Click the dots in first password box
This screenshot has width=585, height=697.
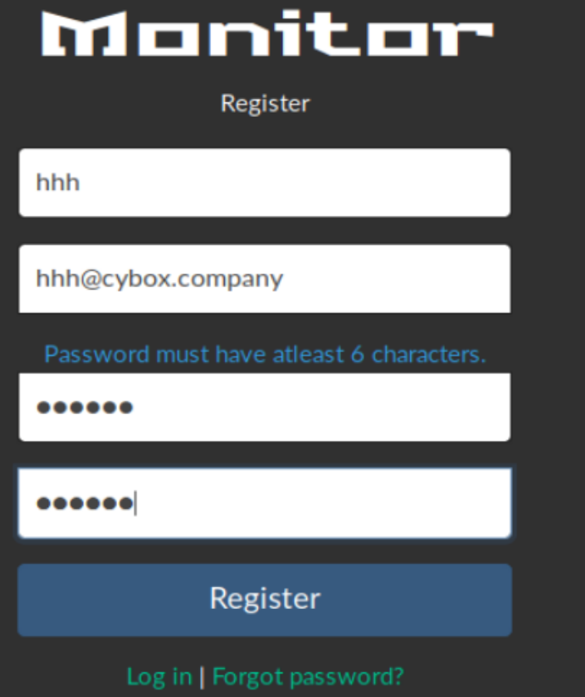click(84, 407)
